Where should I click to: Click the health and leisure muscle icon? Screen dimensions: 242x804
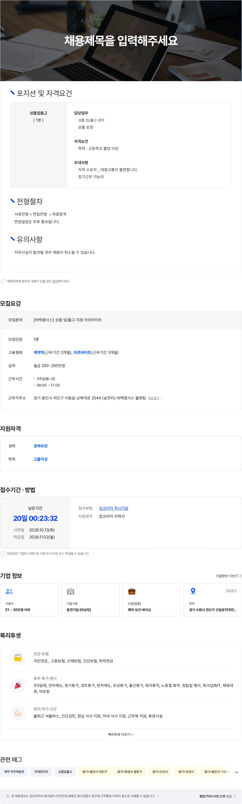click(x=18, y=712)
